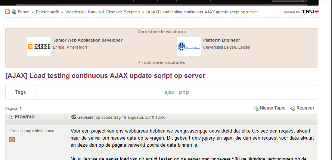Click the Reageer speech bubble icon

(x=292, y=108)
